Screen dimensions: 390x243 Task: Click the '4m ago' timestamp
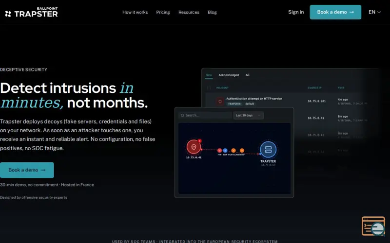click(x=343, y=100)
